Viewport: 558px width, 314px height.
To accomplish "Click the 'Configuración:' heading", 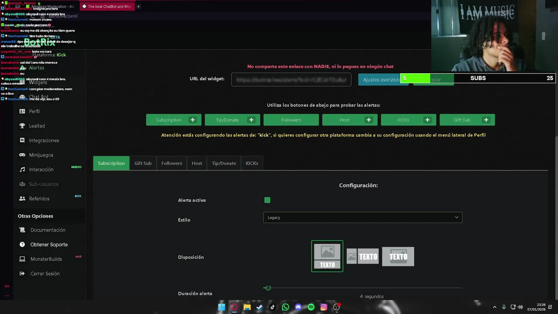I will [358, 185].
